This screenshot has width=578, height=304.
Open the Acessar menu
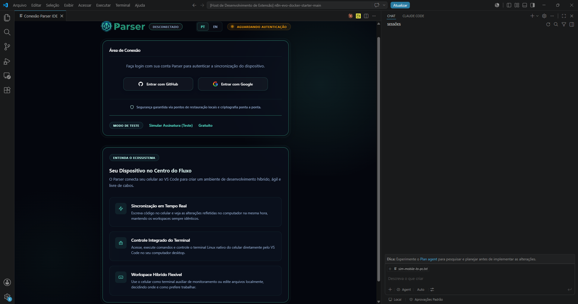click(x=85, y=5)
